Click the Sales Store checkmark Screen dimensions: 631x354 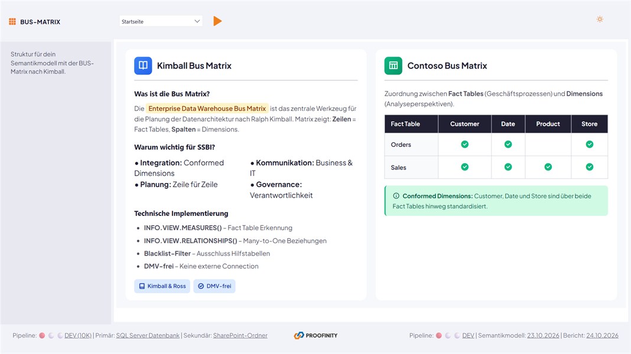tap(590, 167)
